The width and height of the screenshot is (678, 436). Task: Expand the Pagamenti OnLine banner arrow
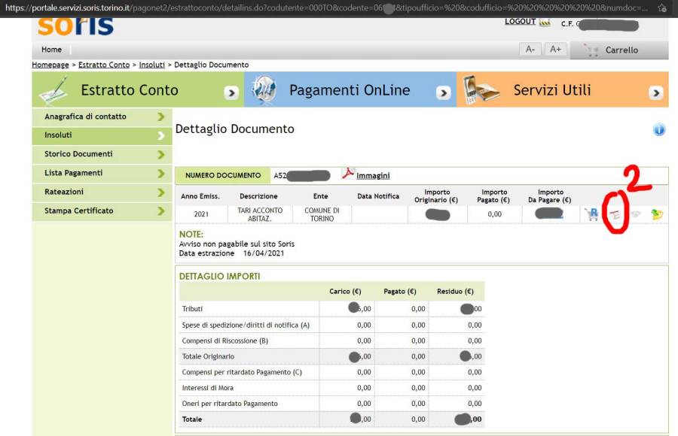click(x=444, y=92)
